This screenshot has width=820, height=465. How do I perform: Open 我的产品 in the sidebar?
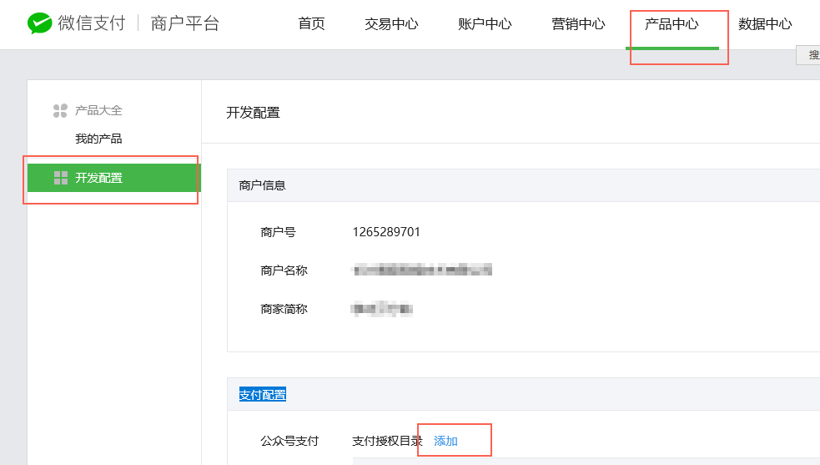tap(98, 139)
